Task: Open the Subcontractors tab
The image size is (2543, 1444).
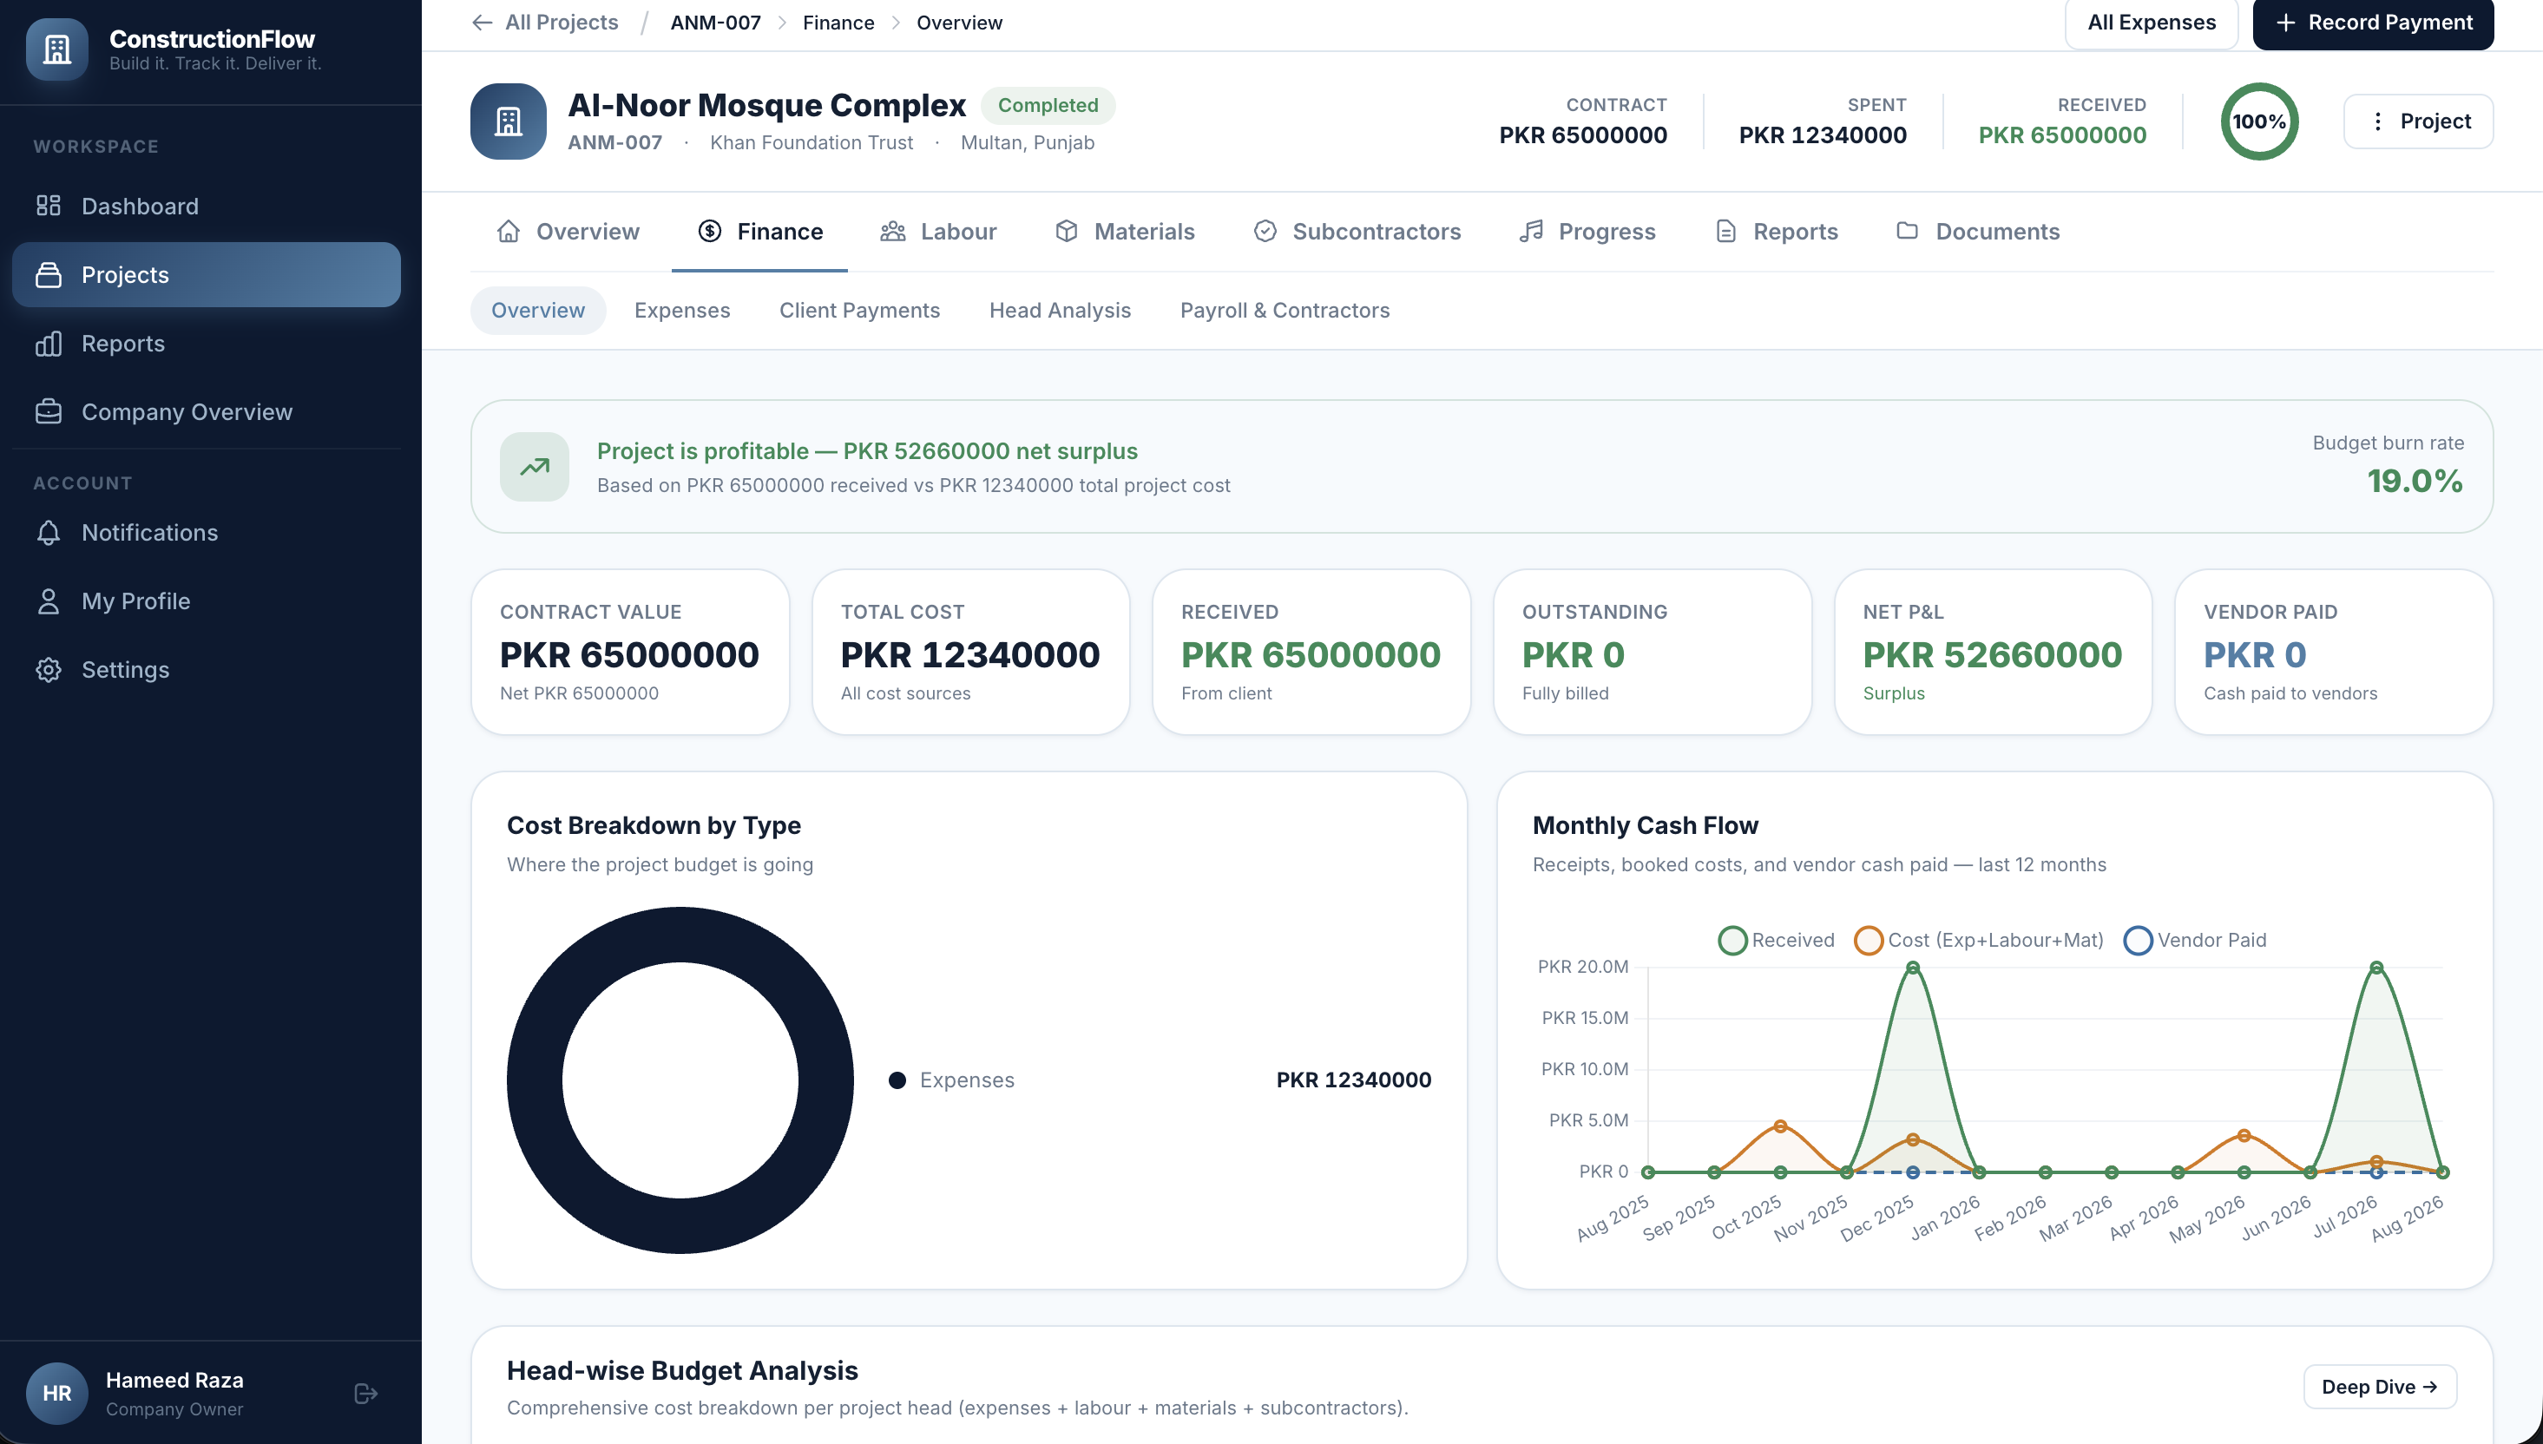Action: 1357,231
